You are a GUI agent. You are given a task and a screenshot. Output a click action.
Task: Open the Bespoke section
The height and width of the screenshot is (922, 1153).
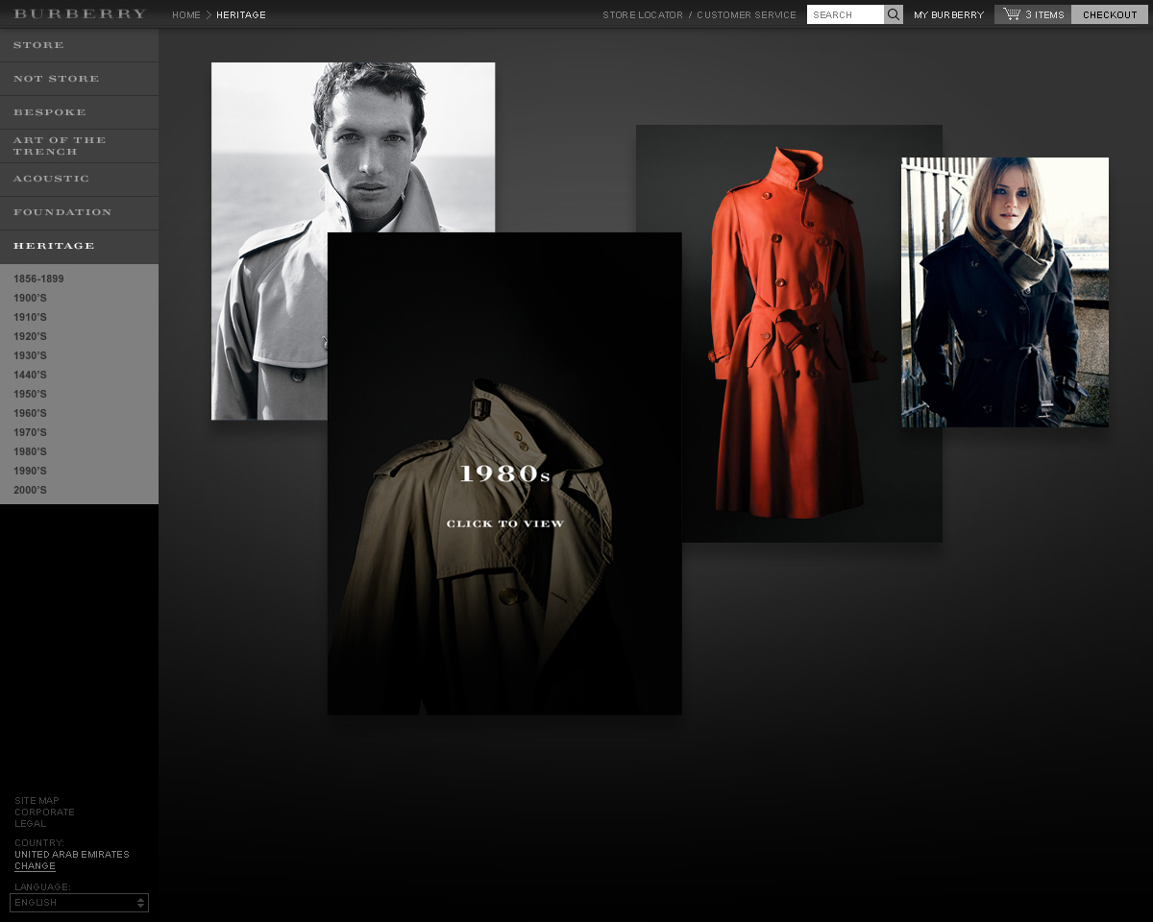coord(50,112)
